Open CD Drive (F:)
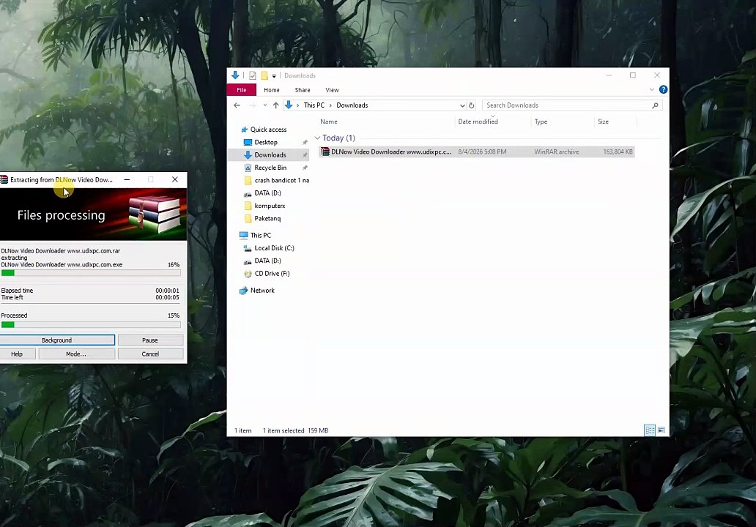756x527 pixels. (x=272, y=273)
